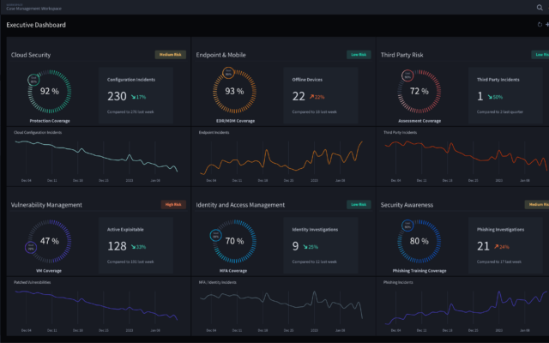Click the High Risk badge on Vulnerability Management
Image resolution: width=549 pixels, height=343 pixels.
coord(173,204)
